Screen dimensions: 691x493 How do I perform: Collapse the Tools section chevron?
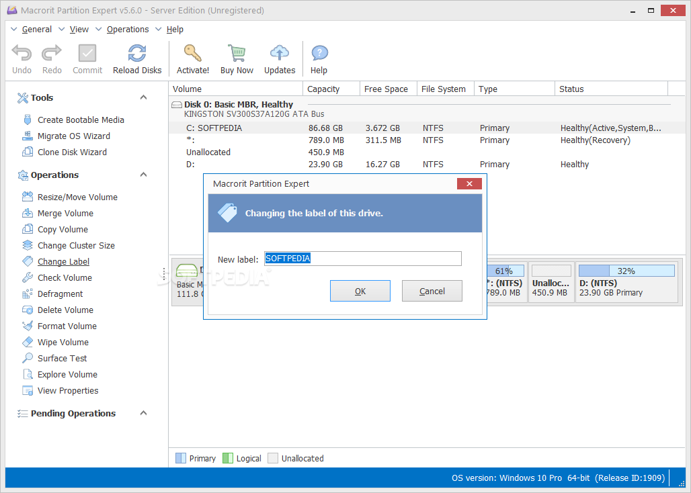tap(143, 97)
